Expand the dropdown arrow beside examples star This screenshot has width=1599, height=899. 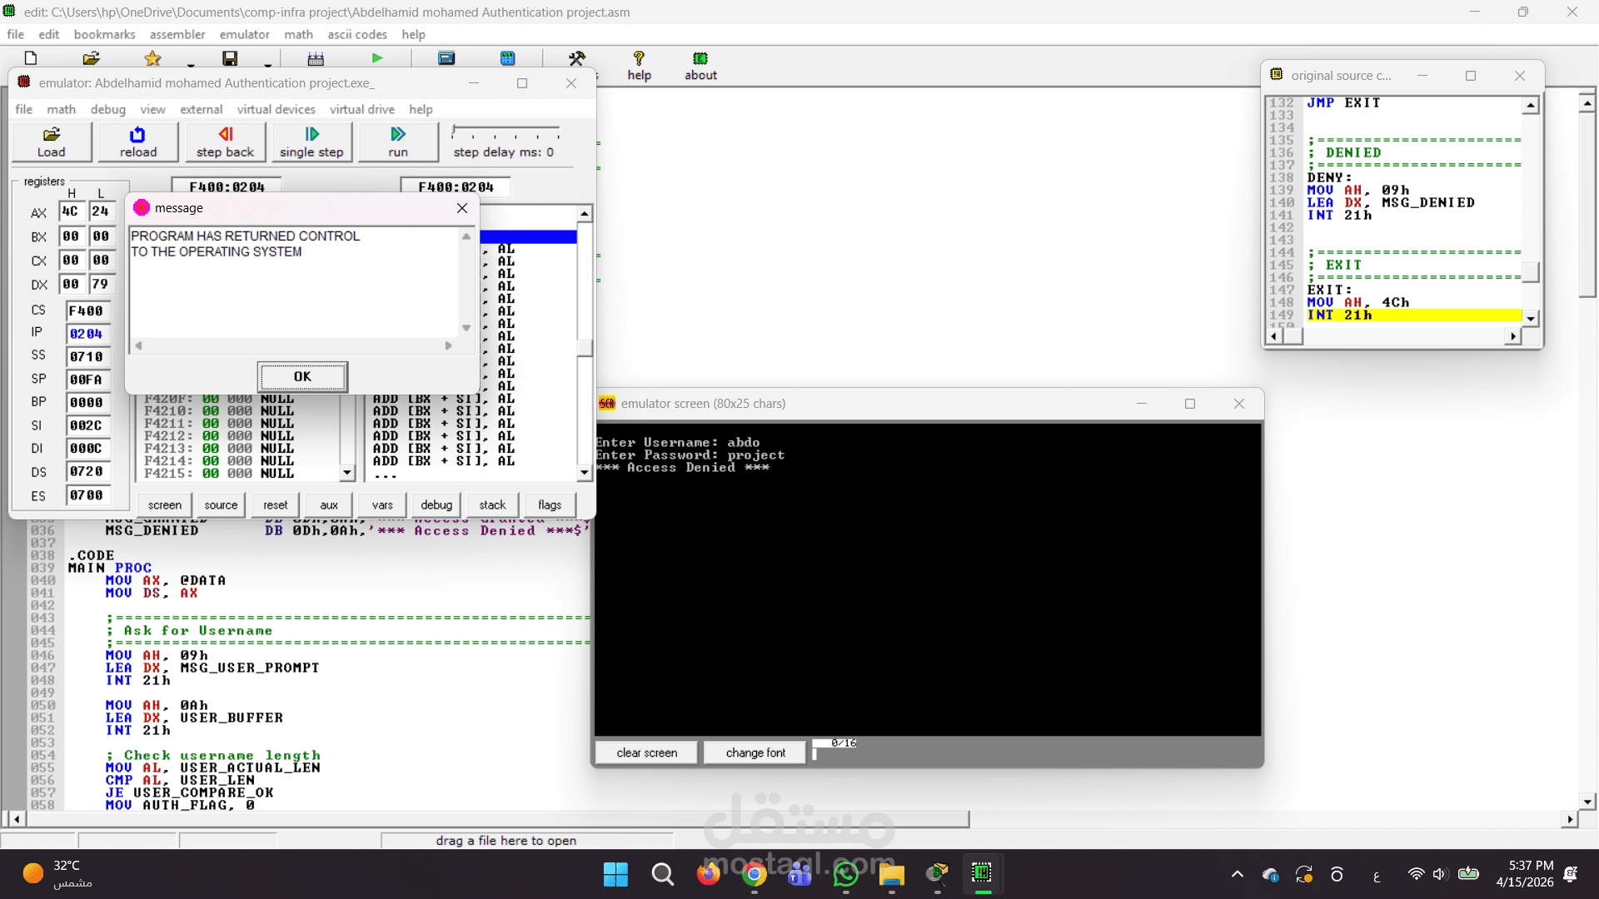[191, 64]
